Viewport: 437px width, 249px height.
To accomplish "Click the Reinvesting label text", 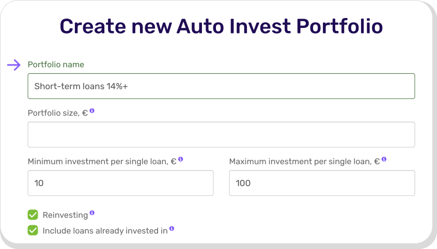I will coord(65,215).
